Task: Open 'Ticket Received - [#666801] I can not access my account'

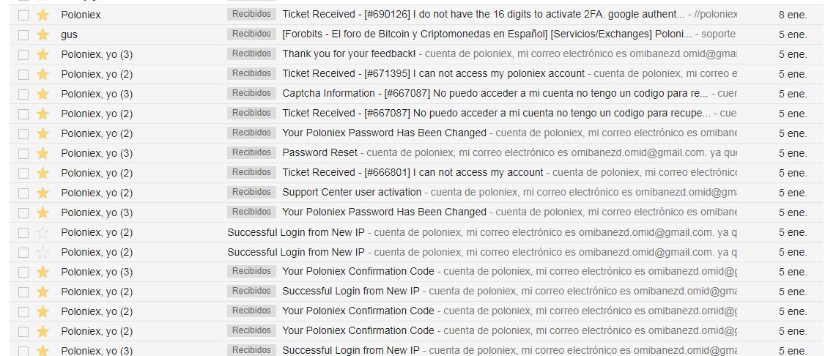Action: point(413,172)
